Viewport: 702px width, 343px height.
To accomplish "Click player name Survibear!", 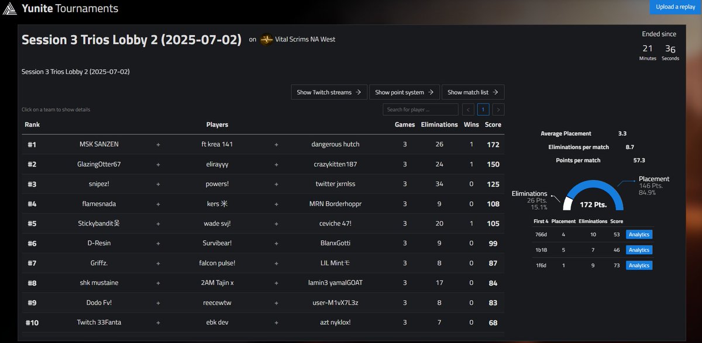I will pos(217,243).
